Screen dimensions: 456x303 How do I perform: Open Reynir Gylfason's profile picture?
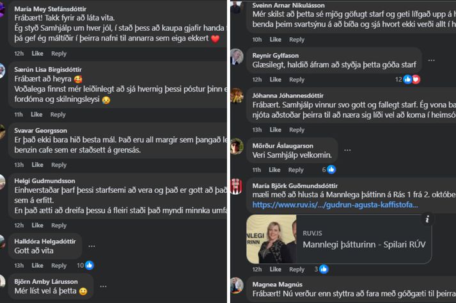[237, 56]
